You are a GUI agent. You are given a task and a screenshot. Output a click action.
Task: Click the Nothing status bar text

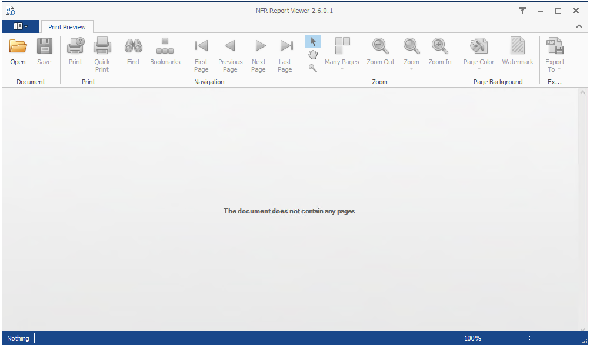[18, 338]
